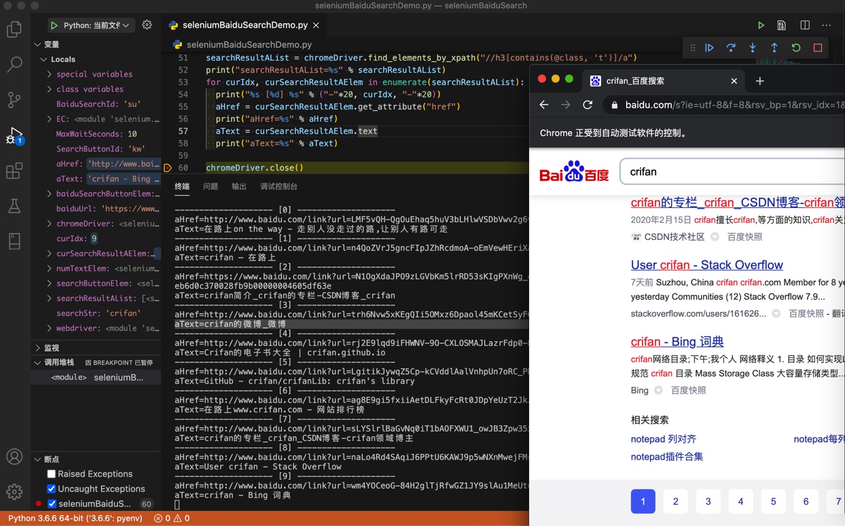Go to Baidu results page 2
The height and width of the screenshot is (526, 845).
675,502
